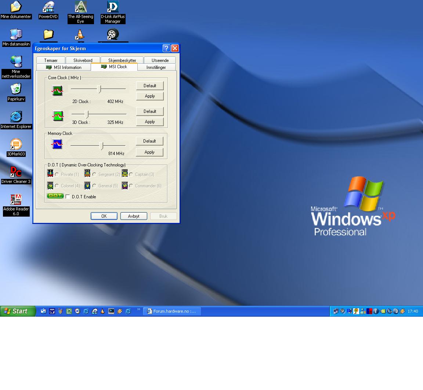Open the Start menu
The height and width of the screenshot is (390, 423).
[18, 311]
